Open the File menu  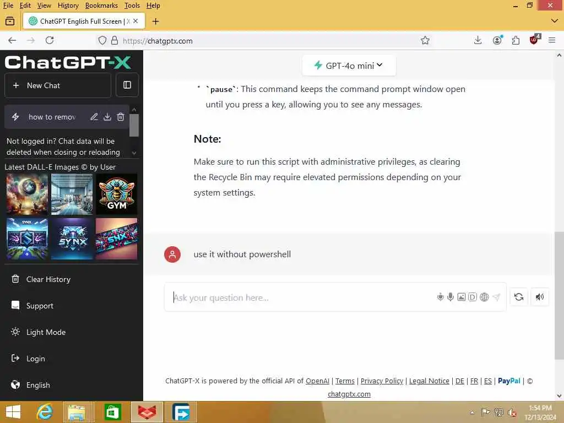8,6
